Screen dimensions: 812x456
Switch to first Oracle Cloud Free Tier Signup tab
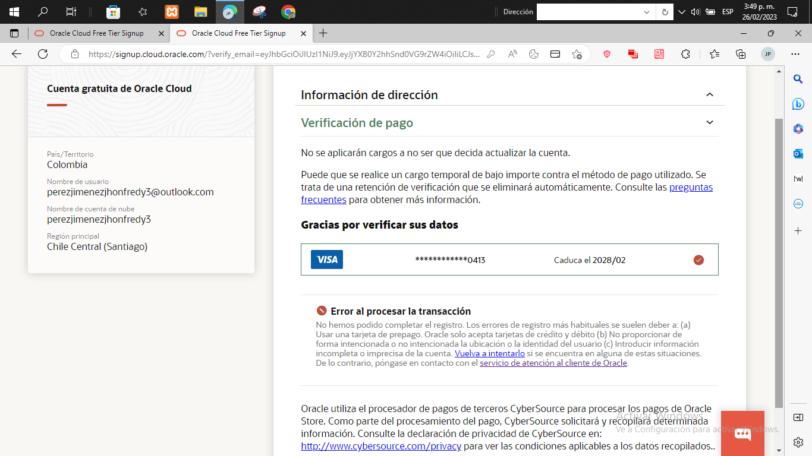pyautogui.click(x=97, y=33)
